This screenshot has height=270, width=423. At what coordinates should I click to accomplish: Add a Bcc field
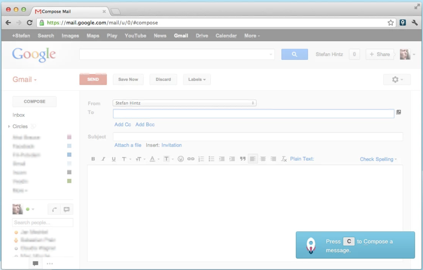click(x=145, y=124)
